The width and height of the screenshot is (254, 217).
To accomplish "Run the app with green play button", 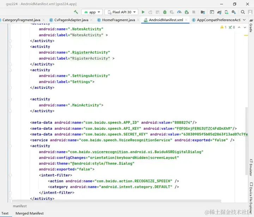I will [143, 12].
